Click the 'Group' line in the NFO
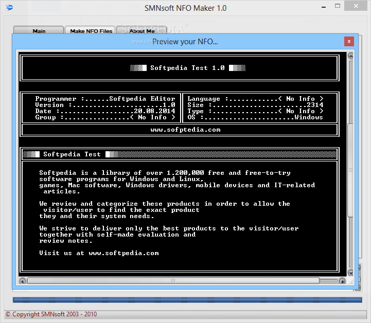The width and height of the screenshot is (371, 323). pos(105,117)
